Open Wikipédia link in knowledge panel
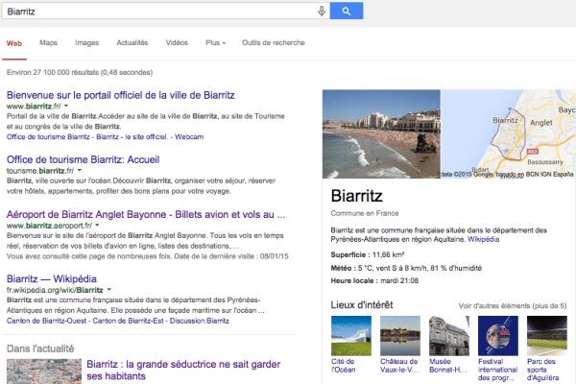This screenshot has width=576, height=384. coord(483,239)
